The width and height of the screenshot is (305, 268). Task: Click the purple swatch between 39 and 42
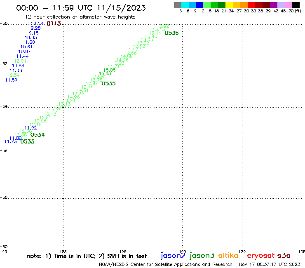[x=273, y=5]
